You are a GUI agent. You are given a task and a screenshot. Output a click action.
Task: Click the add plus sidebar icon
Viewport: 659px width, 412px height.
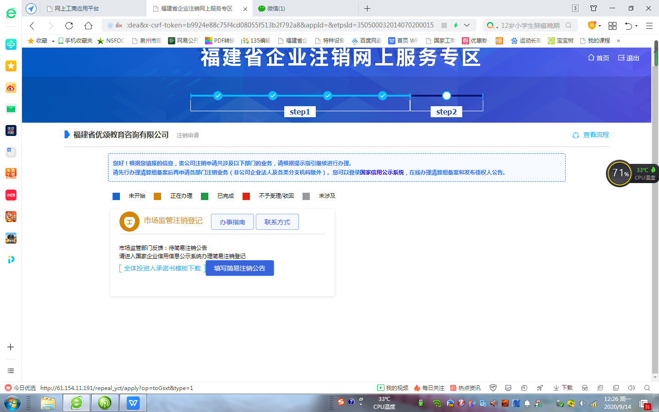11,347
